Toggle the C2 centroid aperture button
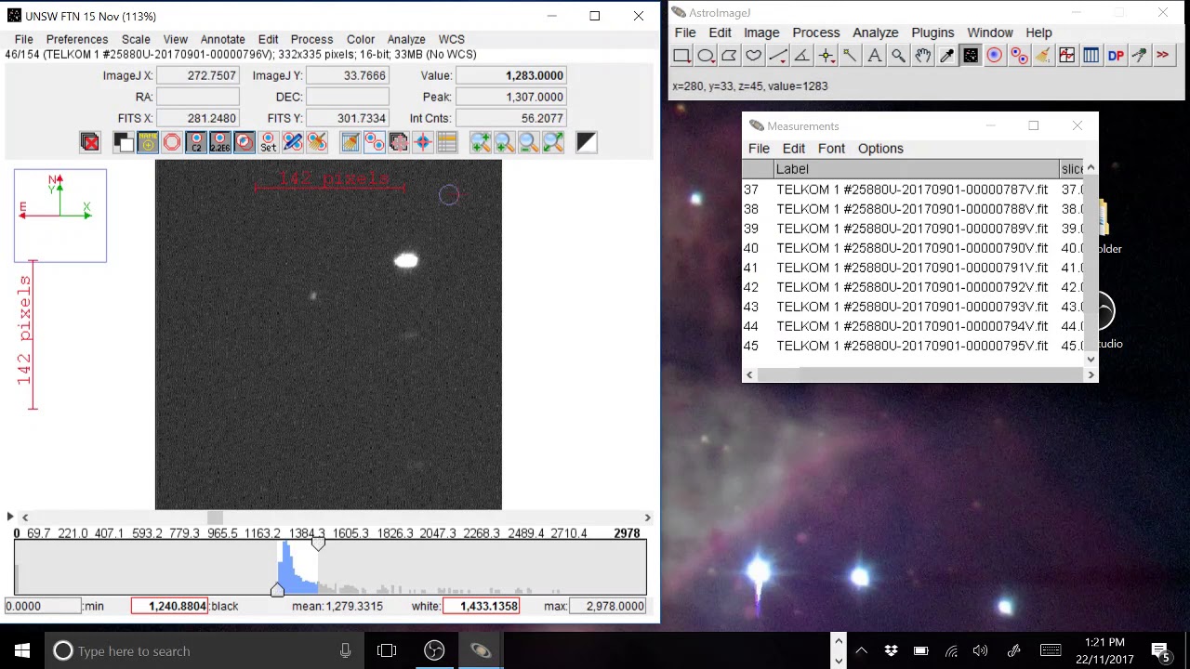 pos(196,142)
